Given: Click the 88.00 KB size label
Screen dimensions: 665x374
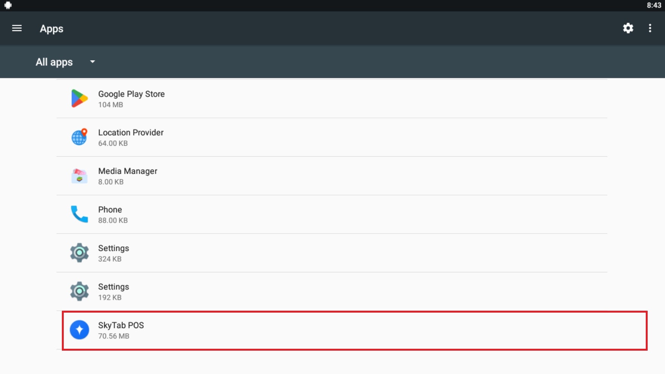Looking at the screenshot, I should (113, 220).
